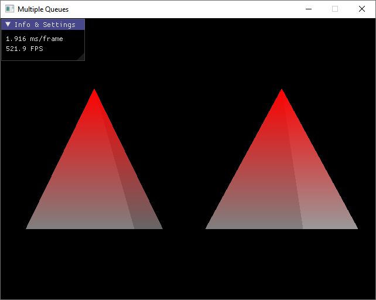Collapse the Info & Settings panel arrow
This screenshot has width=376, height=300.
click(x=8, y=25)
